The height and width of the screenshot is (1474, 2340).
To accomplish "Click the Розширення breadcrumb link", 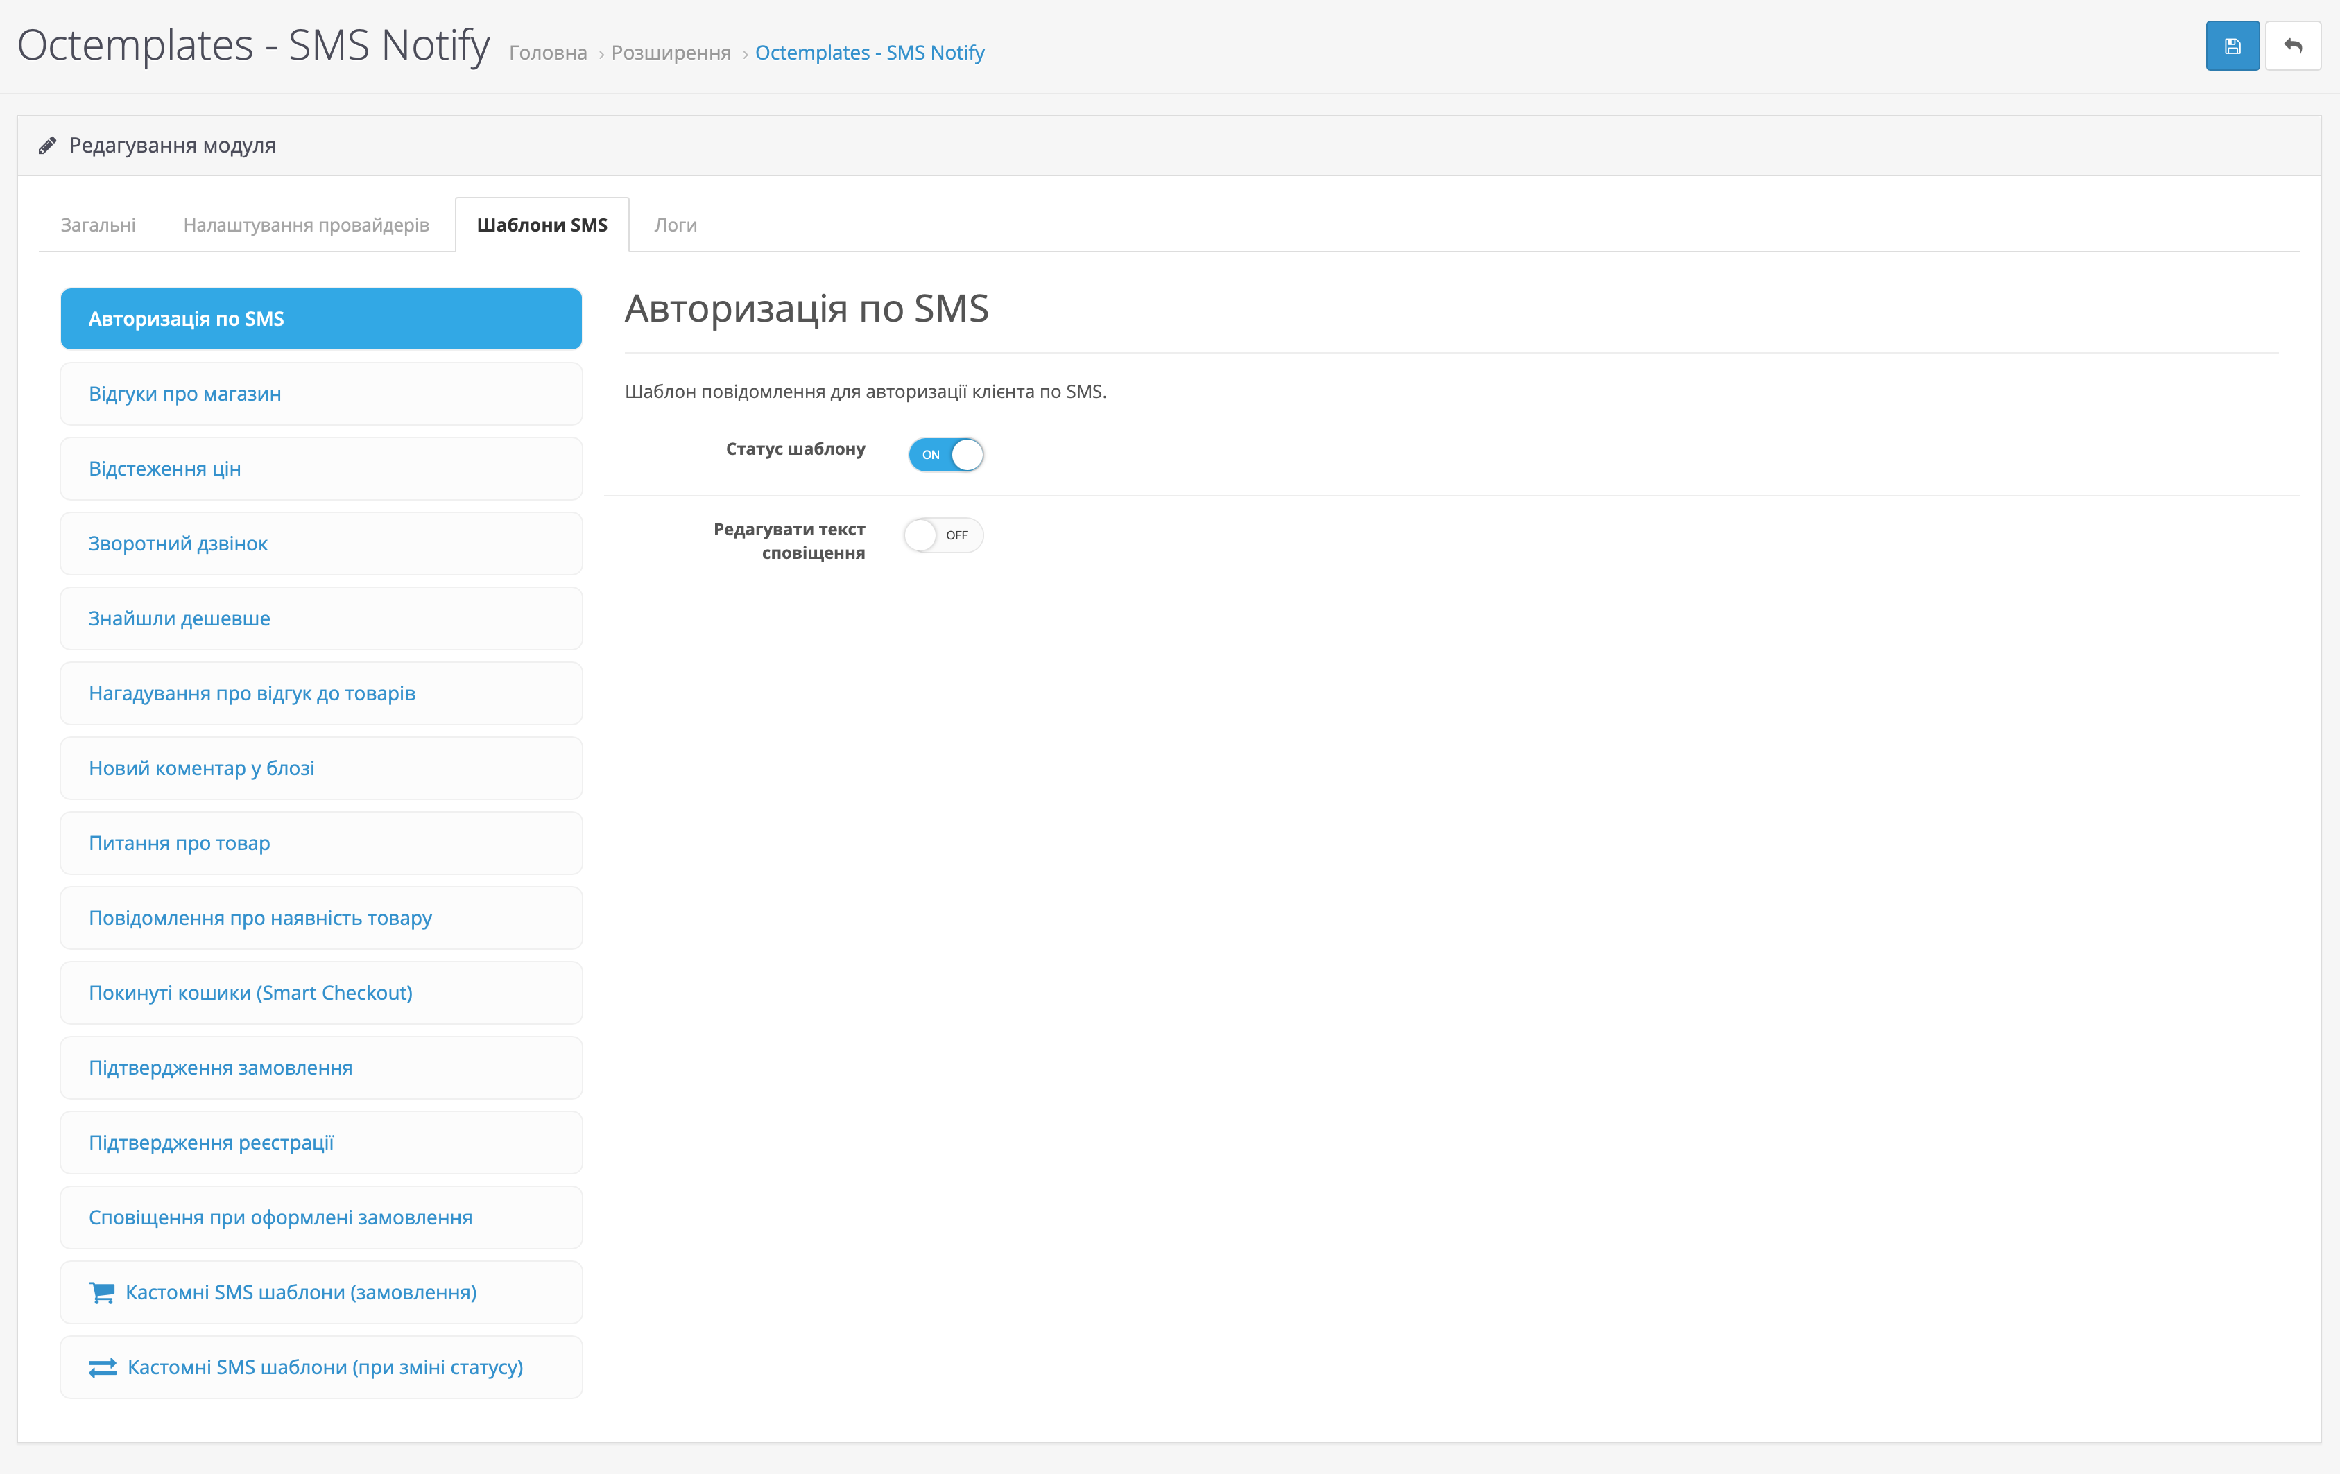I will (x=671, y=53).
